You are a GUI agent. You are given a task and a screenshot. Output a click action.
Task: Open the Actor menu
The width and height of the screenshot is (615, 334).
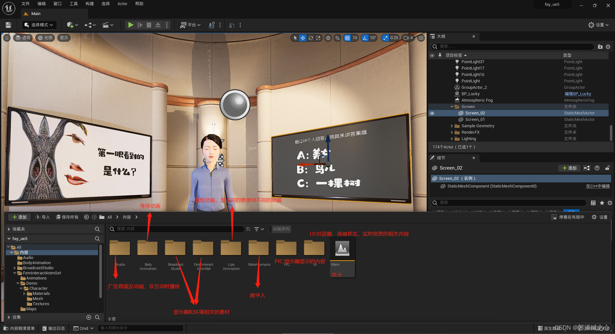point(122,4)
